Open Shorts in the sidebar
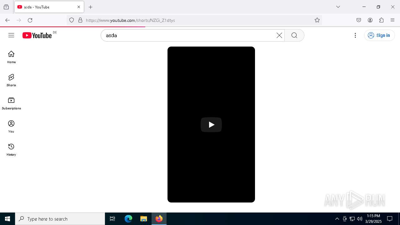Image resolution: width=400 pixels, height=225 pixels. pyautogui.click(x=11, y=80)
